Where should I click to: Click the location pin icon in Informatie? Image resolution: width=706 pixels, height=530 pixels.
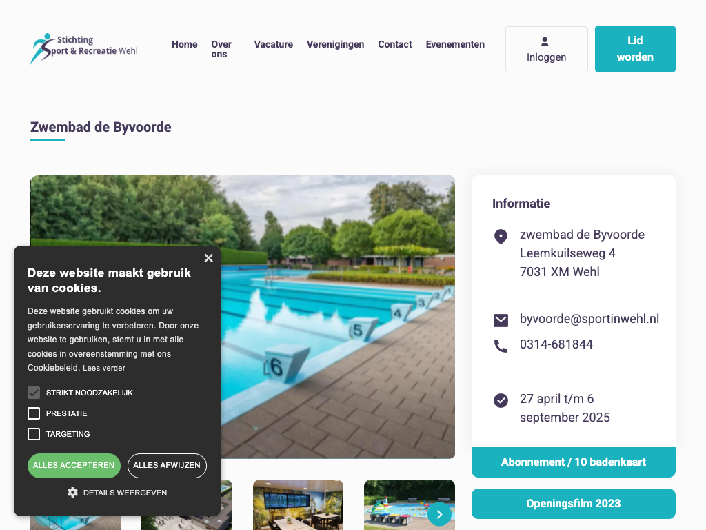click(501, 237)
